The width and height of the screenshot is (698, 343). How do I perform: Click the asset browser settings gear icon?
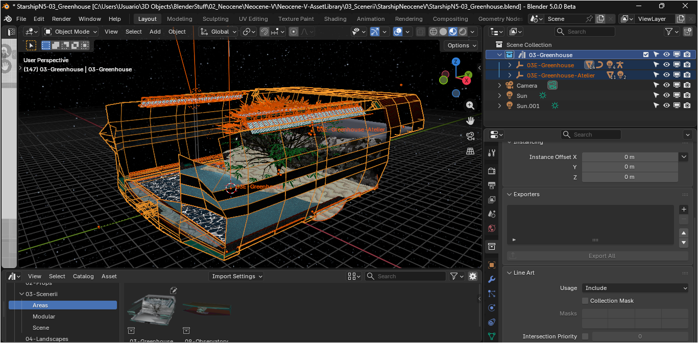(x=473, y=276)
